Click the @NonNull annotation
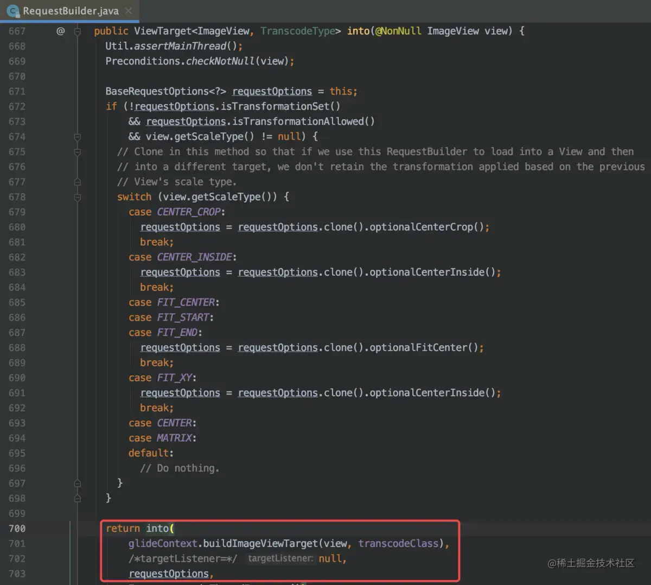The height and width of the screenshot is (585, 651). pyautogui.click(x=398, y=31)
